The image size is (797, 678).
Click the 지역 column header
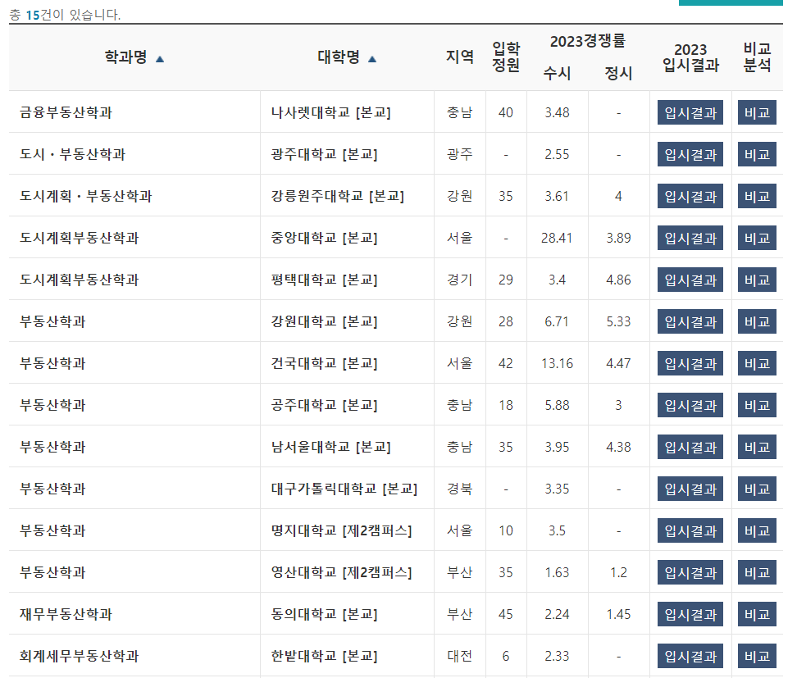point(459,57)
